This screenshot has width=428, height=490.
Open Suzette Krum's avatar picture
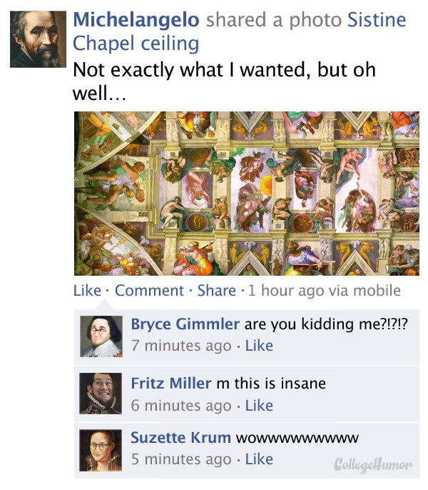click(x=101, y=449)
